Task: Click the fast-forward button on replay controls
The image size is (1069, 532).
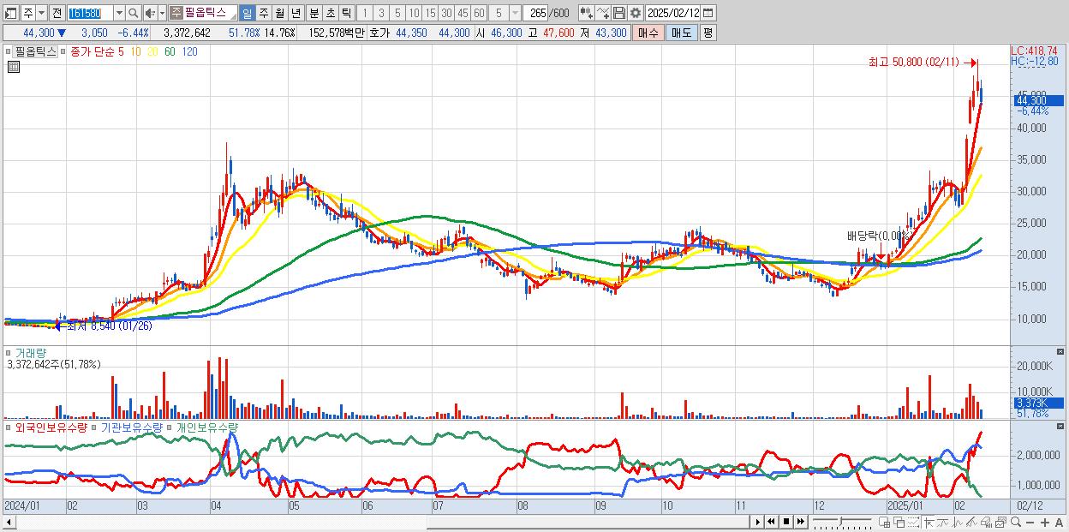Action: click(800, 522)
